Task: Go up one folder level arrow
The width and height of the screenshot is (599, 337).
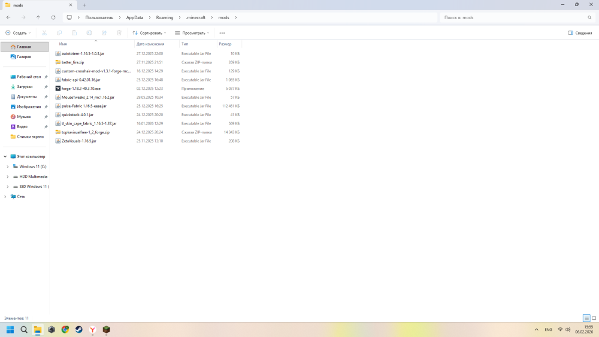Action: pyautogui.click(x=38, y=17)
